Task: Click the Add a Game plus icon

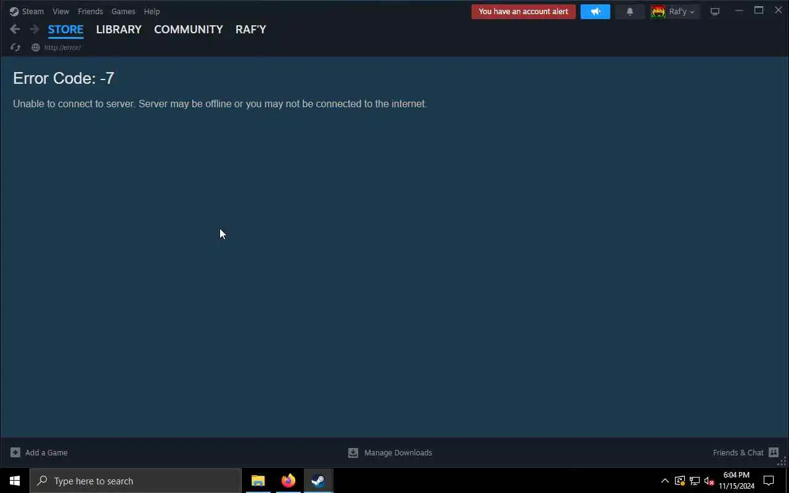Action: click(x=15, y=452)
